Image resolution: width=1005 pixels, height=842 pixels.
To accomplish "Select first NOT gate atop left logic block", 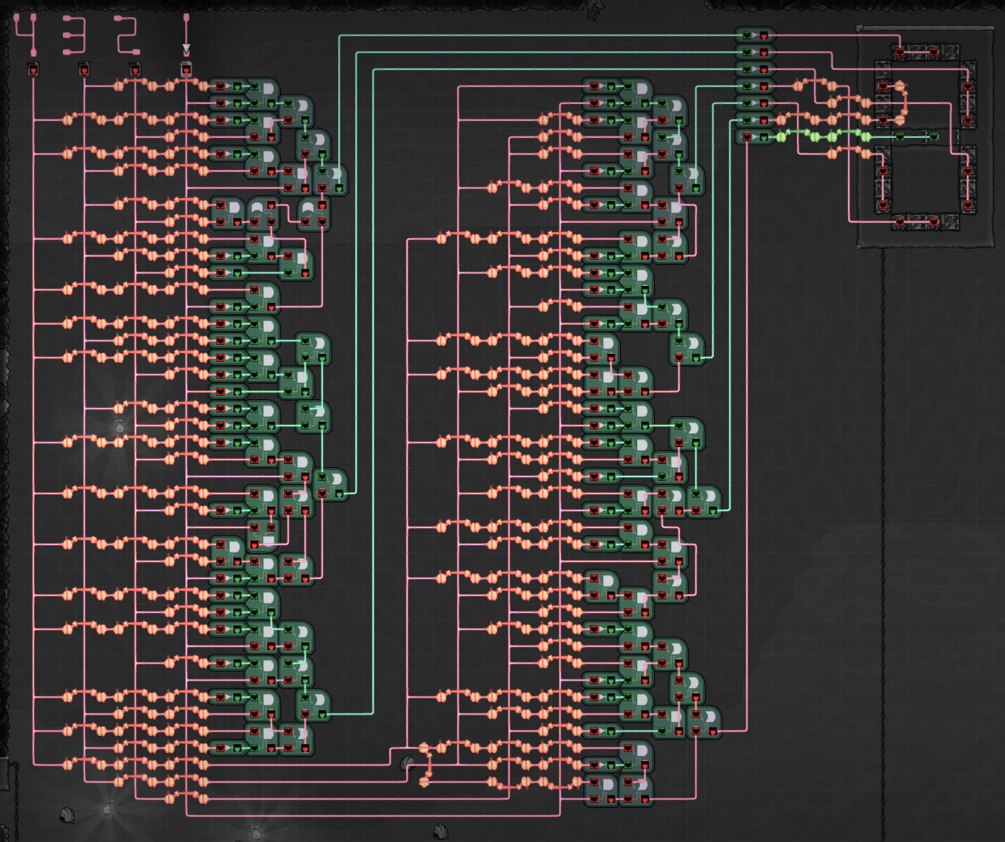I will click(x=228, y=86).
